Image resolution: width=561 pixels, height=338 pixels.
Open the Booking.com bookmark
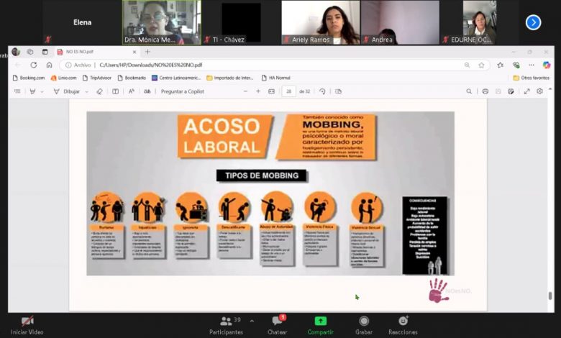28,78
